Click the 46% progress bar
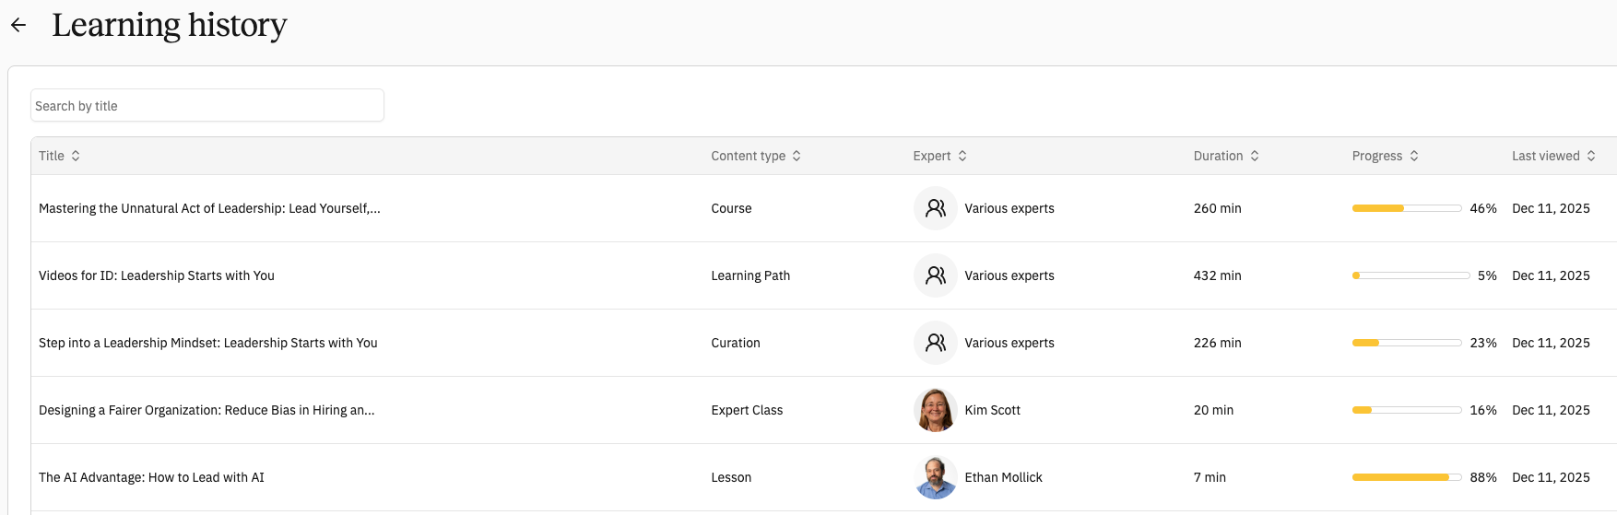 (x=1406, y=208)
